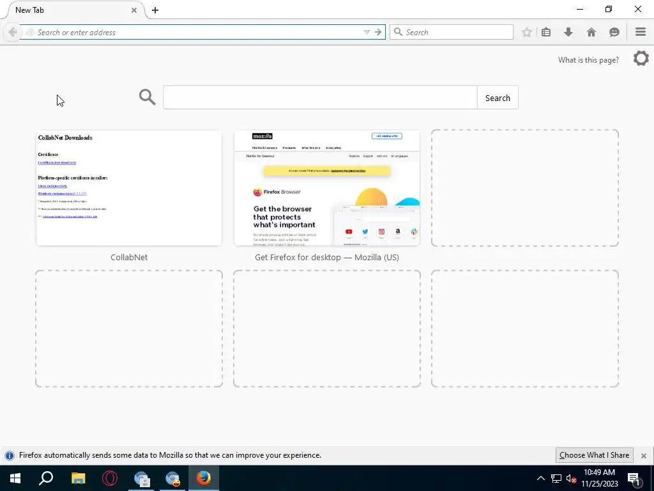
Task: Close the New Tab tab
Action: (x=134, y=10)
